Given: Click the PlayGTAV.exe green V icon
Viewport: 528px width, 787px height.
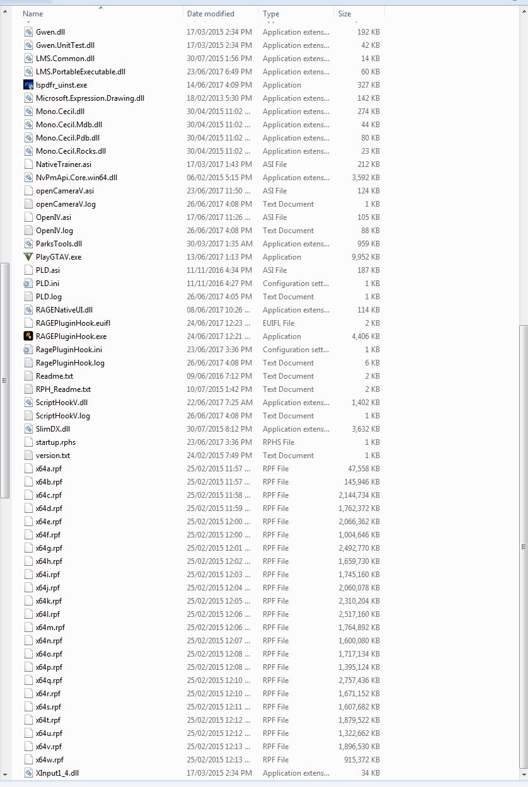Looking at the screenshot, I should point(28,256).
